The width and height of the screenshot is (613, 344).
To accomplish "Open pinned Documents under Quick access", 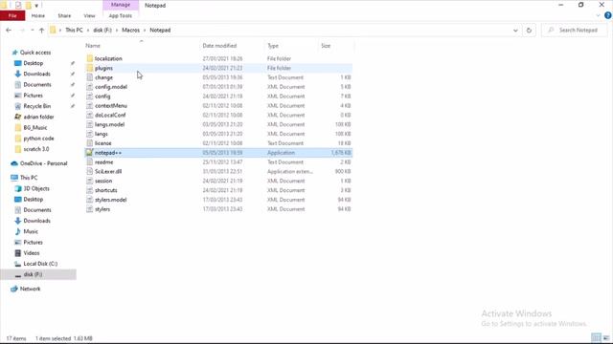I will click(x=37, y=85).
